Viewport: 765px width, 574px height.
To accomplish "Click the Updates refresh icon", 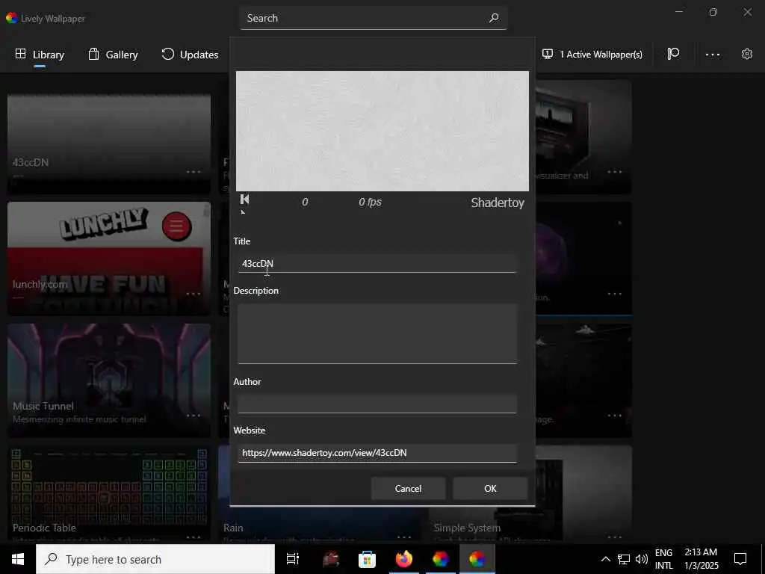I will click(x=168, y=54).
